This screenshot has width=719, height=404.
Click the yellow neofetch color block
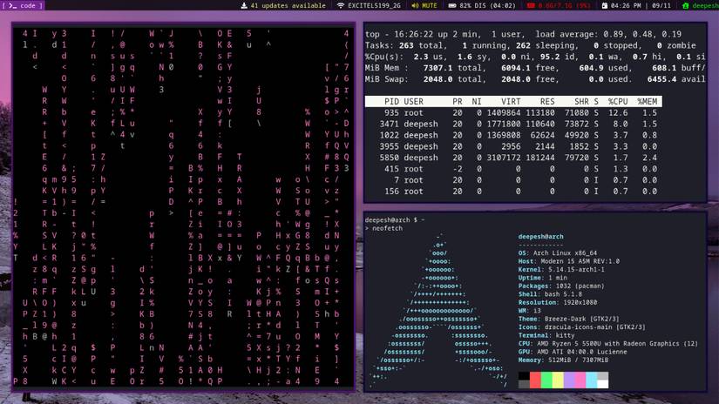tap(558, 380)
